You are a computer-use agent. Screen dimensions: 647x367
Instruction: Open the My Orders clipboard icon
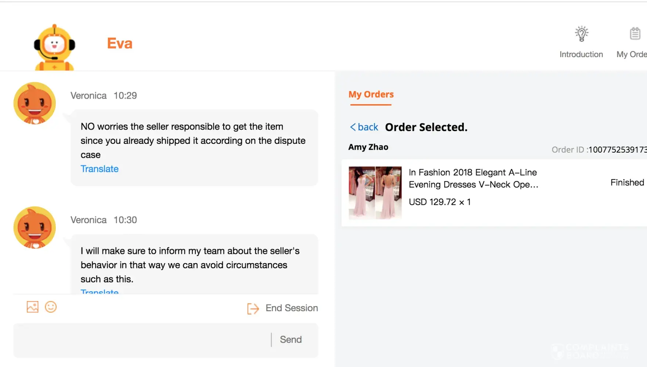click(x=635, y=34)
